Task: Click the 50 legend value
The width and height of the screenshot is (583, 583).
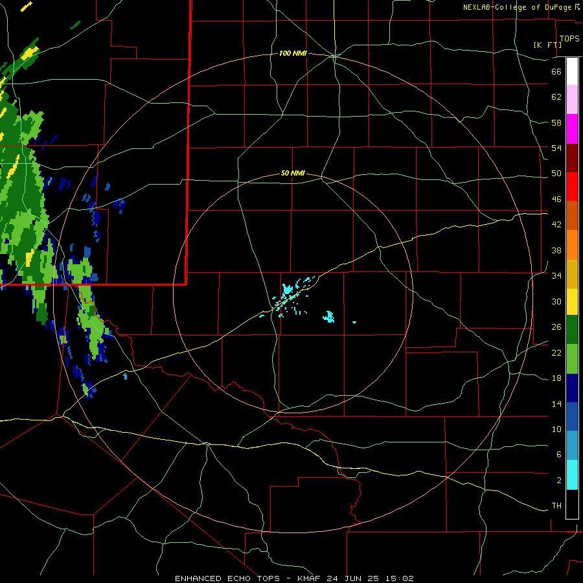Action: pyautogui.click(x=556, y=173)
